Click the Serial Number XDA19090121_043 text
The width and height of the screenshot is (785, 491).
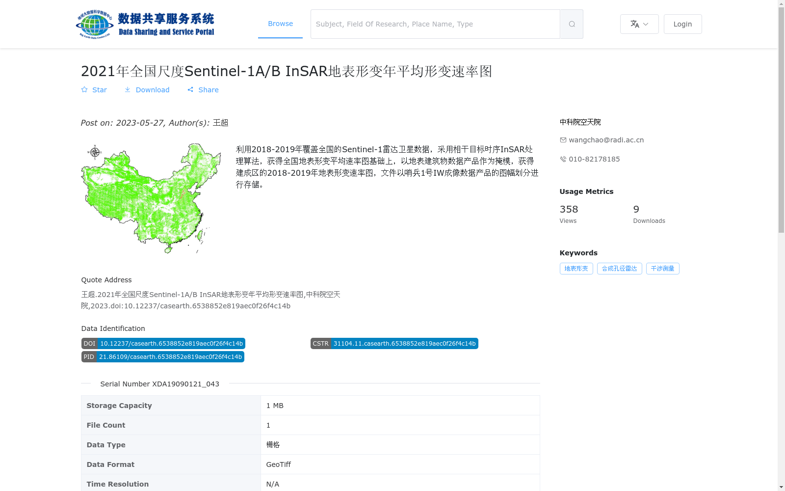click(x=160, y=384)
